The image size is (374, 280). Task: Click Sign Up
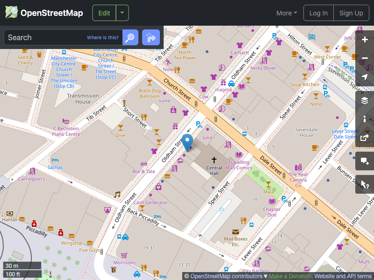click(351, 13)
